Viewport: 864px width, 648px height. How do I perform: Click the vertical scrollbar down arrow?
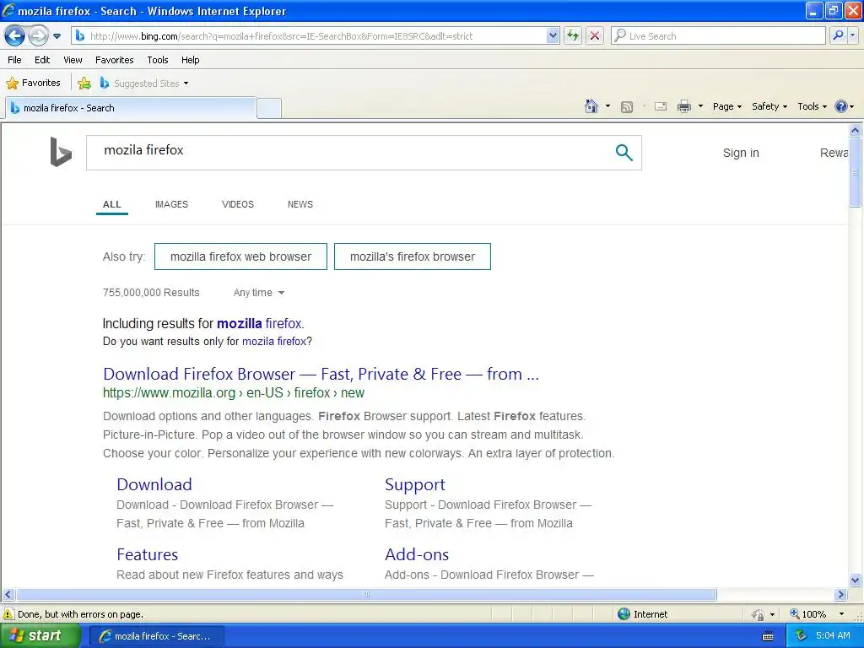click(x=856, y=580)
